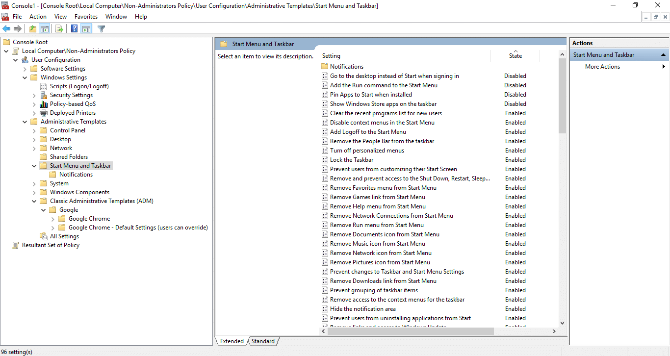Open the Help menu
The width and height of the screenshot is (670, 356).
pos(141,17)
